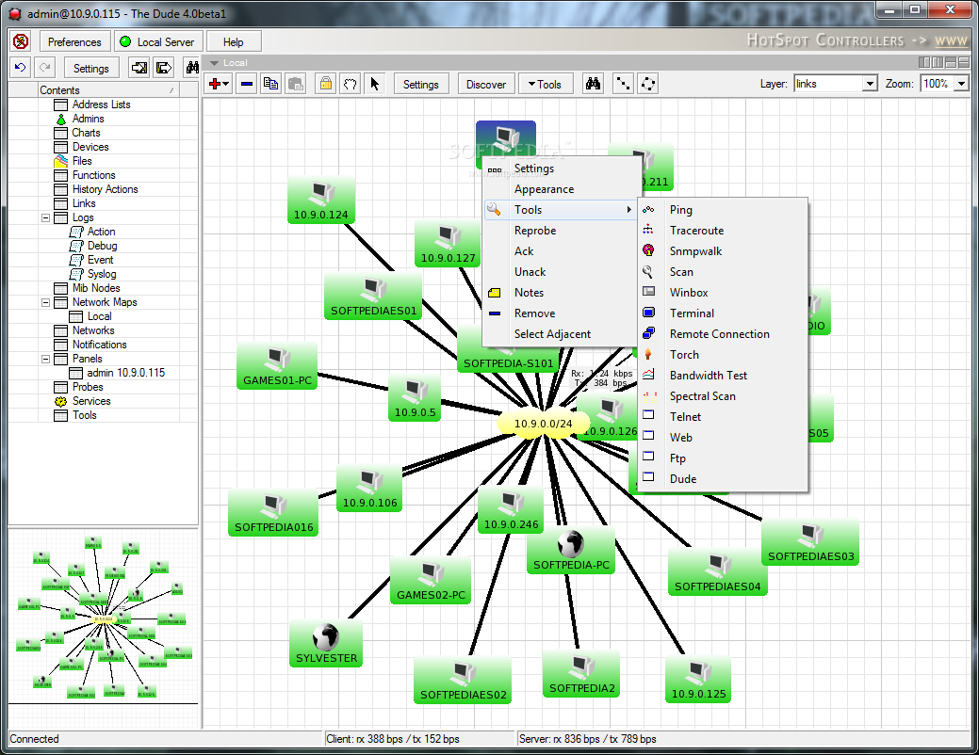
Task: Open the Preferences button
Action: point(74,41)
